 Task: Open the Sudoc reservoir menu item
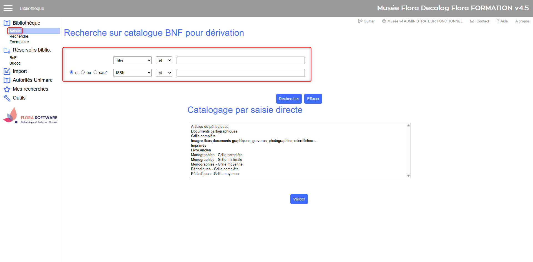coord(15,63)
